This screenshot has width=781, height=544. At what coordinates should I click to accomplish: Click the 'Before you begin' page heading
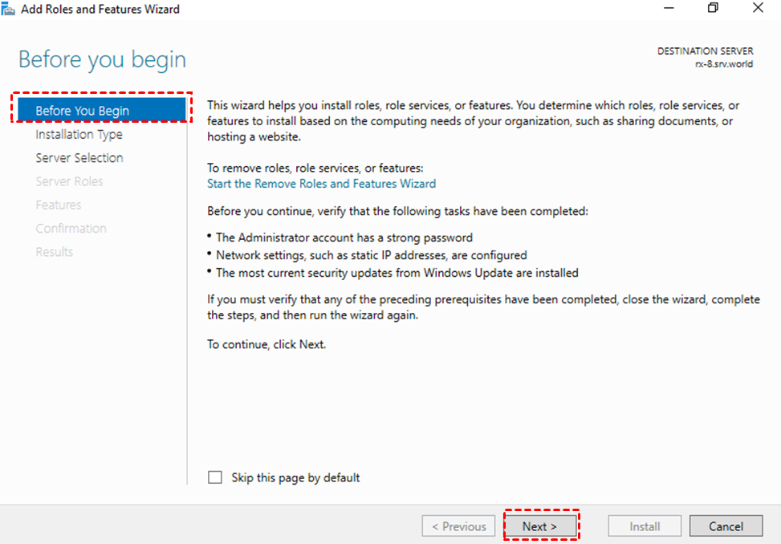102,59
